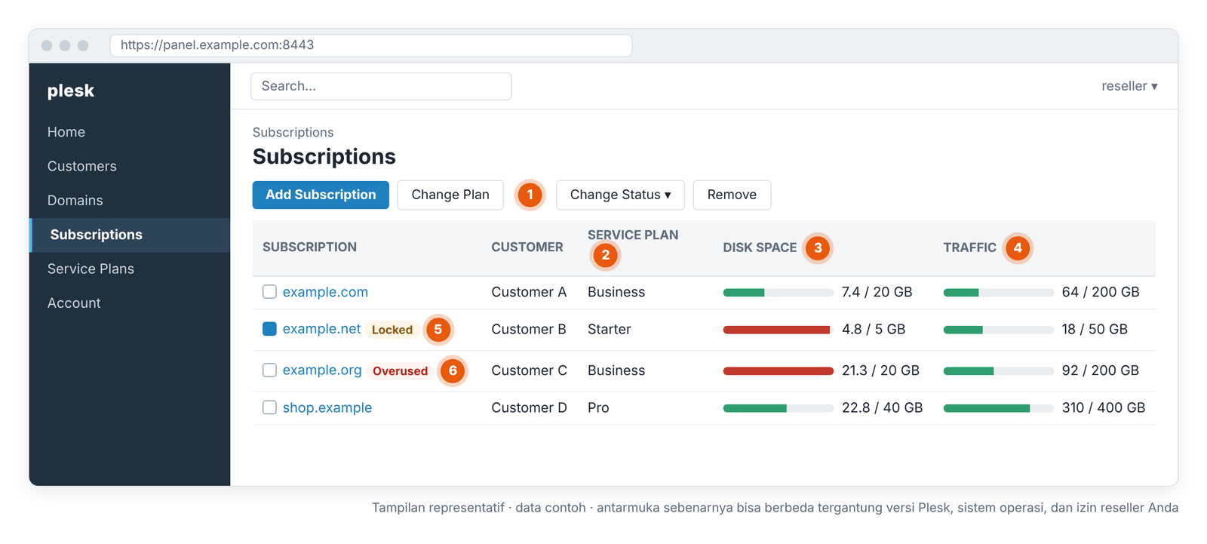This screenshot has height=544, width=1207.
Task: Focus the Search input field
Action: coord(381,86)
